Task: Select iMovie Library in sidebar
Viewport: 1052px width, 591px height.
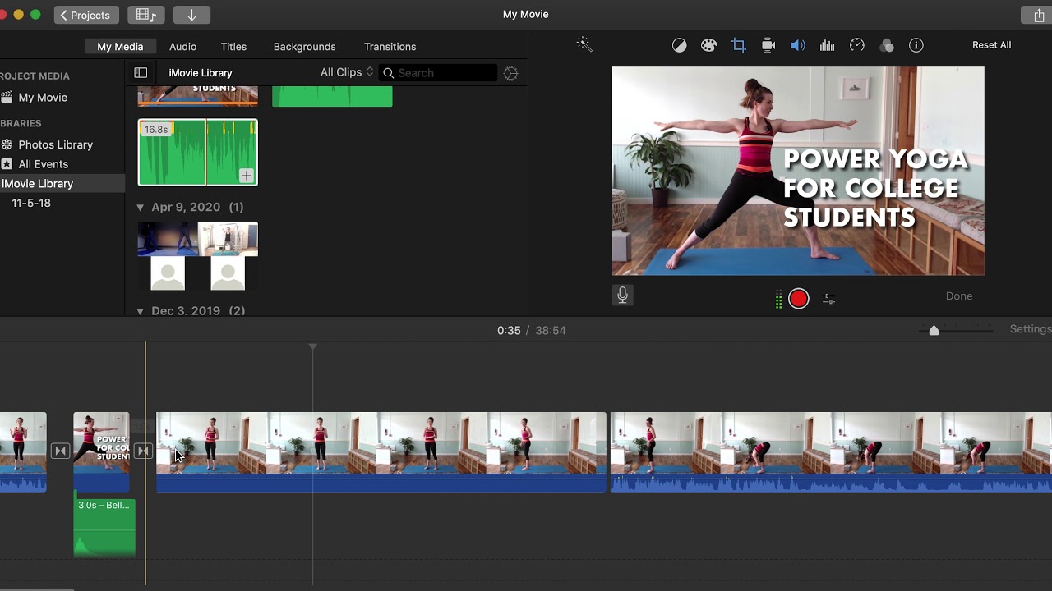Action: pos(38,184)
